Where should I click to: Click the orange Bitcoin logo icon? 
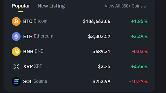click(16, 21)
